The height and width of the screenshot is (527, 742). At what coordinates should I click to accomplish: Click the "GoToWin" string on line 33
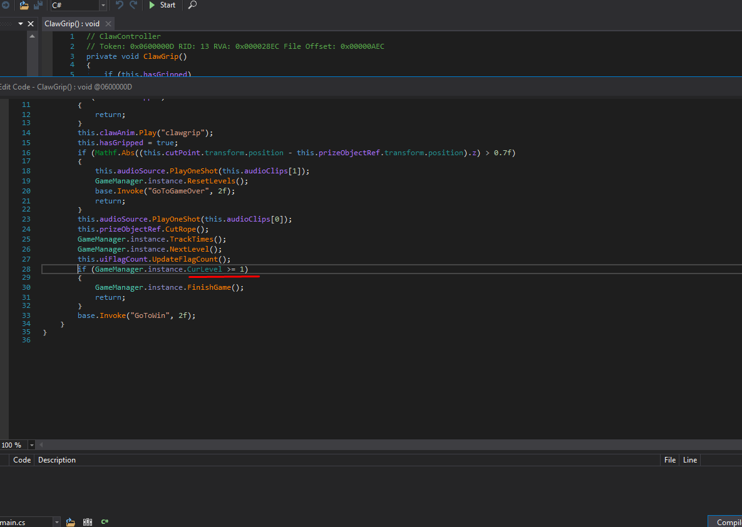coord(152,315)
